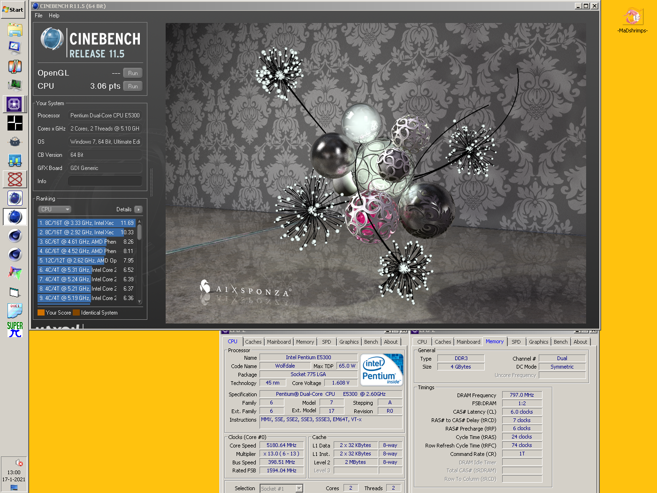Open Bench tab in left CPU-Z window

[x=371, y=342]
